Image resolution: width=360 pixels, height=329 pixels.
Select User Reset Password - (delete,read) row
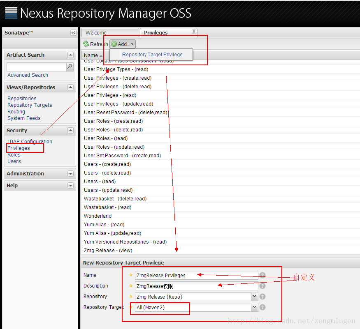[221, 113]
